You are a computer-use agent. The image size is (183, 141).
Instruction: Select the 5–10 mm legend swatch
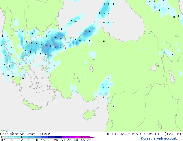(31, 137)
